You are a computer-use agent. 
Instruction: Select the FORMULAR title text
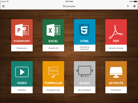click(x=53, y=83)
